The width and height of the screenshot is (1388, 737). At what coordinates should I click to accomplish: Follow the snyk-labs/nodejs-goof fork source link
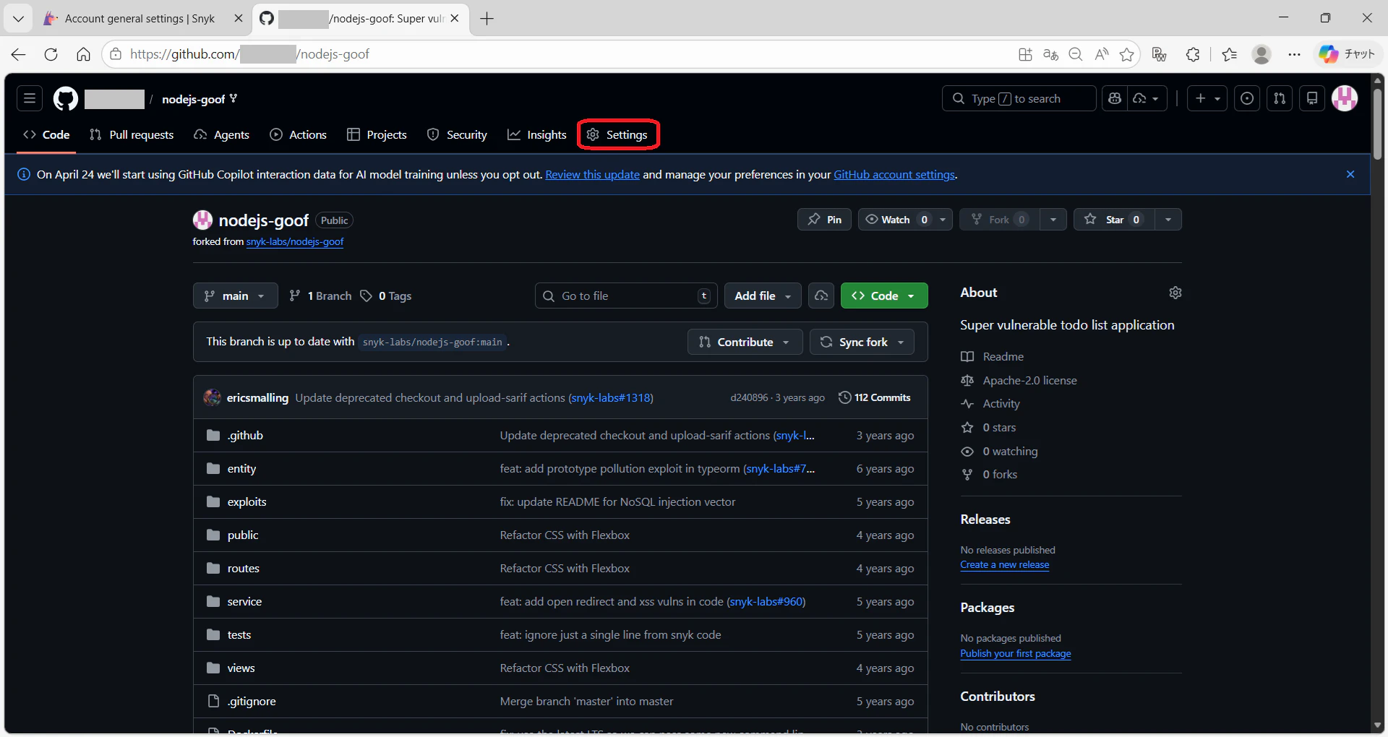(295, 242)
